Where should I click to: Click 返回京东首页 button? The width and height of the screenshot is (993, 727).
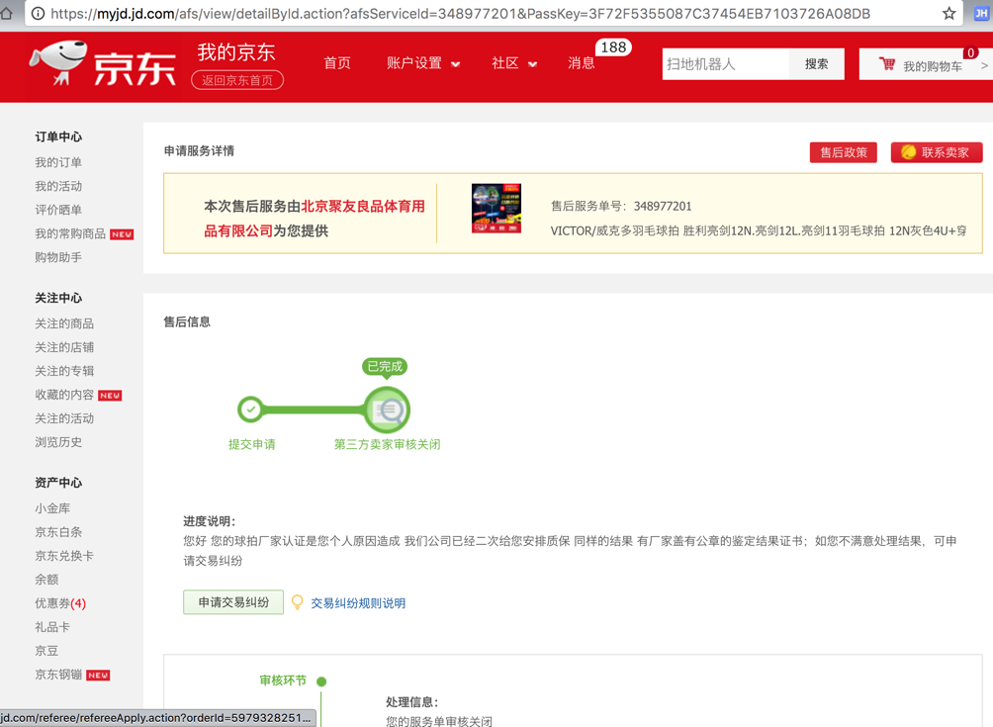point(237,80)
